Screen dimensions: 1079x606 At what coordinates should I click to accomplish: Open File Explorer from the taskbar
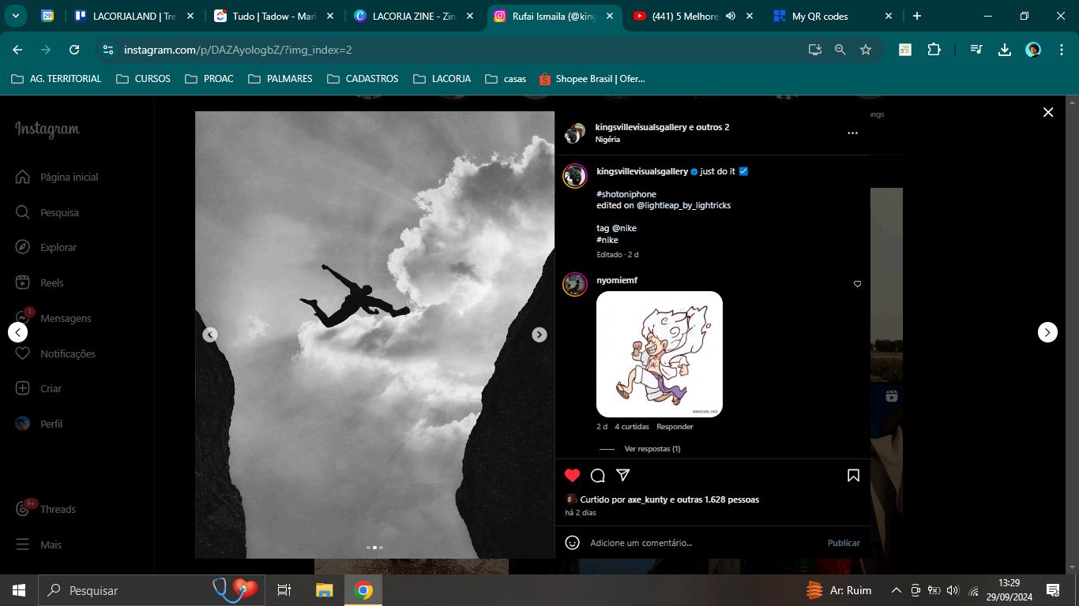[x=325, y=590]
